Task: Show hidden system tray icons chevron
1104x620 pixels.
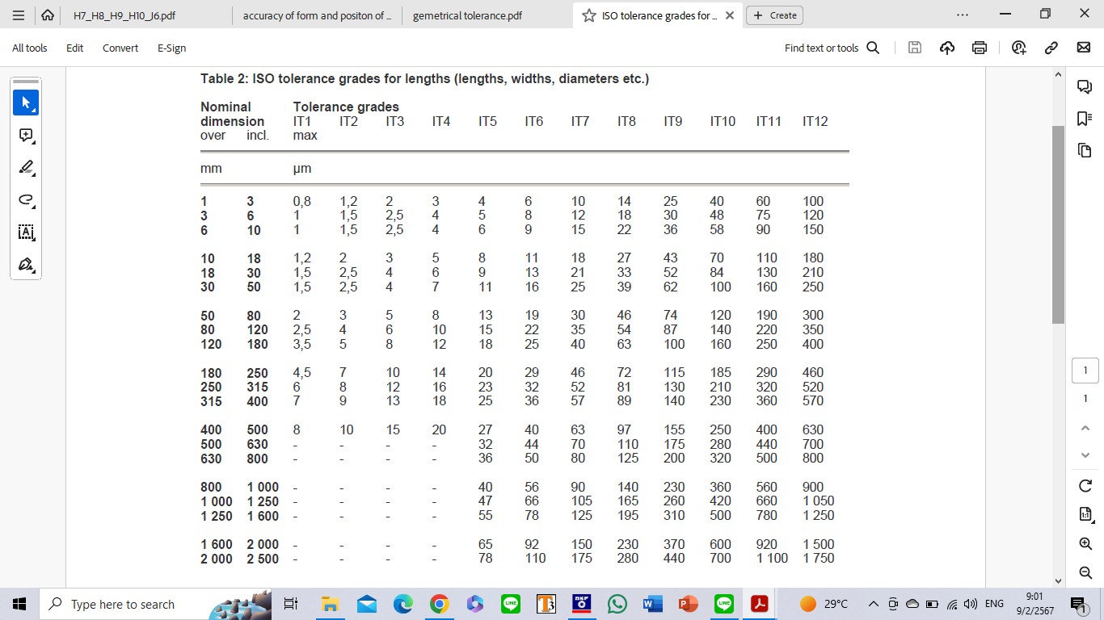Action: 874,604
